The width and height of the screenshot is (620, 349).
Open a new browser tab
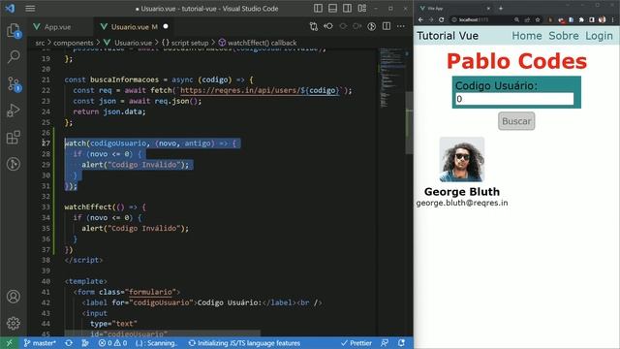(x=501, y=8)
